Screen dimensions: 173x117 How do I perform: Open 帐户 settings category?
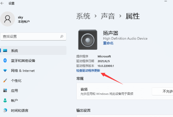tap(33, 100)
